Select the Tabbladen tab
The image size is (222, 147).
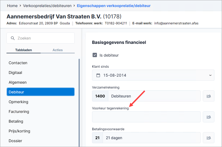(x=24, y=50)
